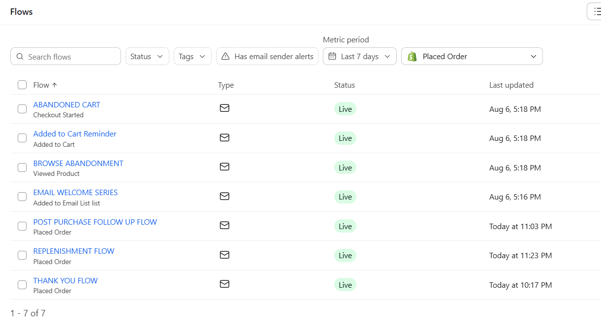Click the Live badge for ABANDONED CART
Image resolution: width=601 pixels, height=336 pixels.
[x=345, y=109]
